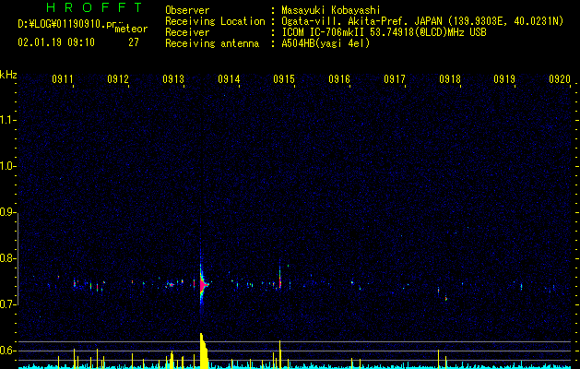Image resolution: width=580 pixels, height=369 pixels.
Task: Click the 0.9 kHz frequency tick label
Action: click(x=7, y=212)
